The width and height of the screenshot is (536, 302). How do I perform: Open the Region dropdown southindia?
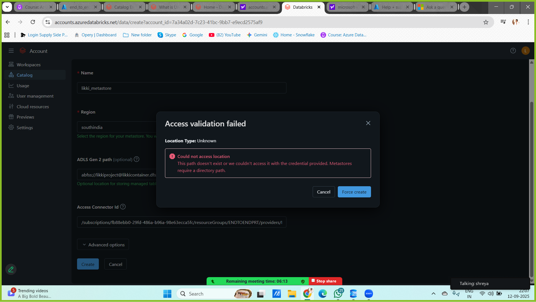click(x=117, y=127)
